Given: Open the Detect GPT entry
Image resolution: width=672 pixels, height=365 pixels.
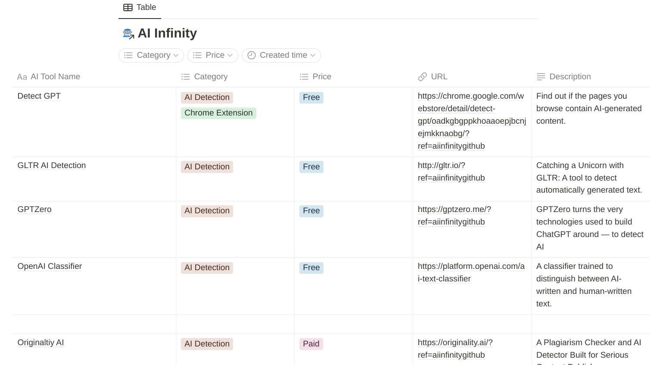Looking at the screenshot, I should [x=39, y=96].
